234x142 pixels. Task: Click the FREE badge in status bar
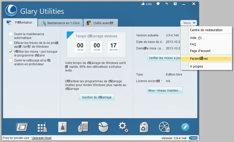point(194,138)
